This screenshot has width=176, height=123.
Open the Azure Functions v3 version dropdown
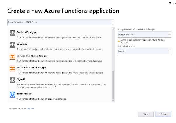click(61, 22)
